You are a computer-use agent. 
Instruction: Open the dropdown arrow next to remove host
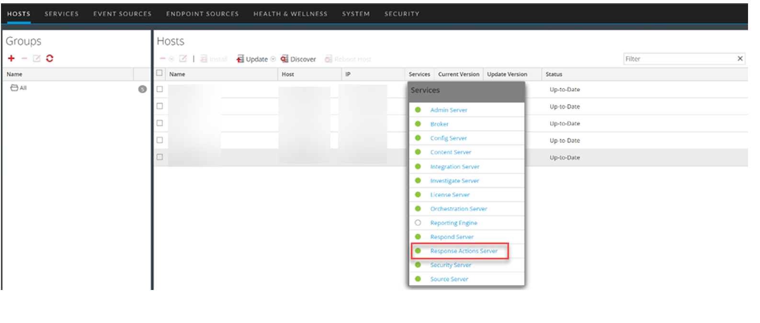point(171,59)
